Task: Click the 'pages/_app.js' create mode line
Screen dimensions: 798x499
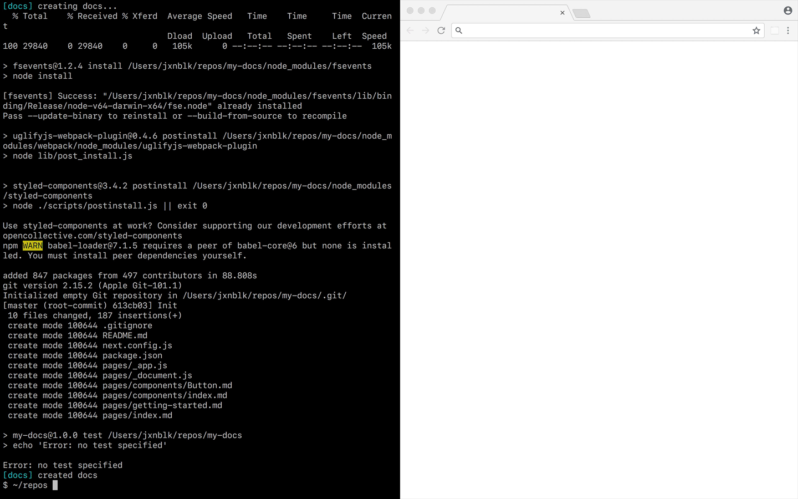Action: [x=88, y=365]
